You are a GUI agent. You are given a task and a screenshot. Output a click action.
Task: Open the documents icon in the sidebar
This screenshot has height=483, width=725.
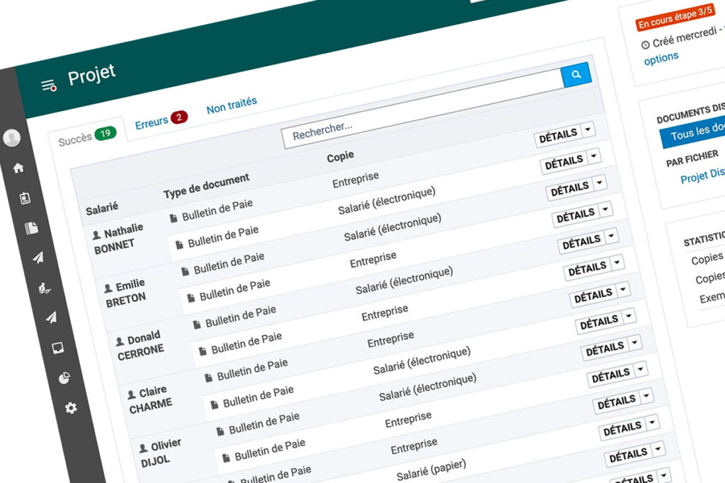point(31,228)
